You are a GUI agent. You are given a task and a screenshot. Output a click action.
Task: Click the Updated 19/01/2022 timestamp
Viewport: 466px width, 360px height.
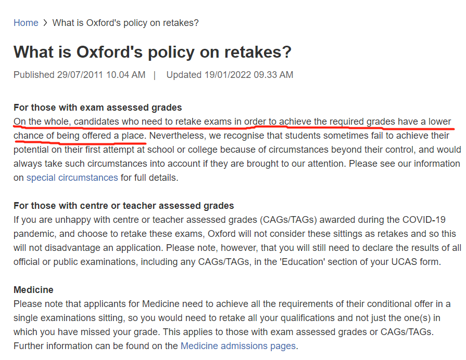(230, 75)
